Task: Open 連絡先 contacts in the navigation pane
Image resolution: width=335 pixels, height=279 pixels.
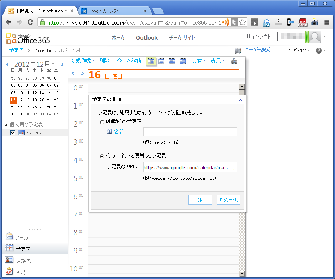Action: 23,261
